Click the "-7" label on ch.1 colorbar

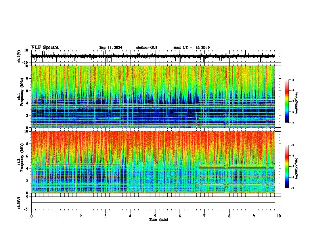[292, 123]
